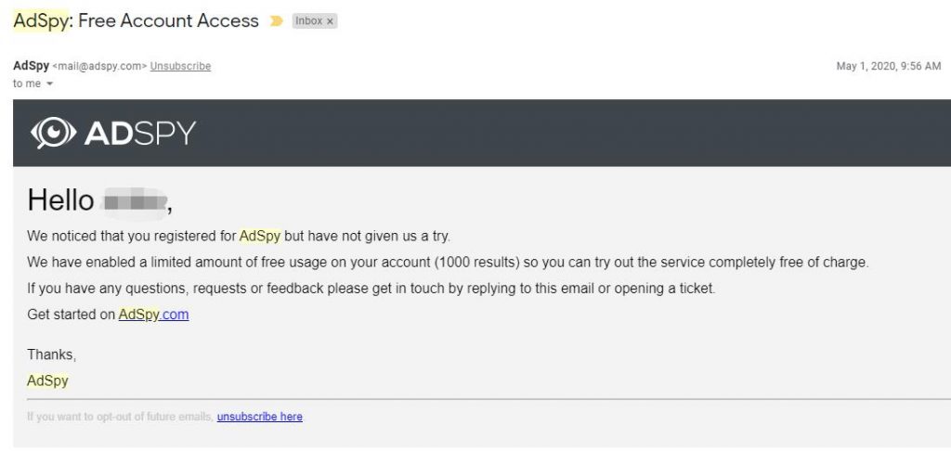
Task: Click the ADSPY wordmark in banner
Action: 140,133
